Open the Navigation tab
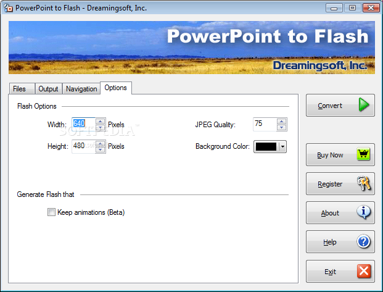 81,88
